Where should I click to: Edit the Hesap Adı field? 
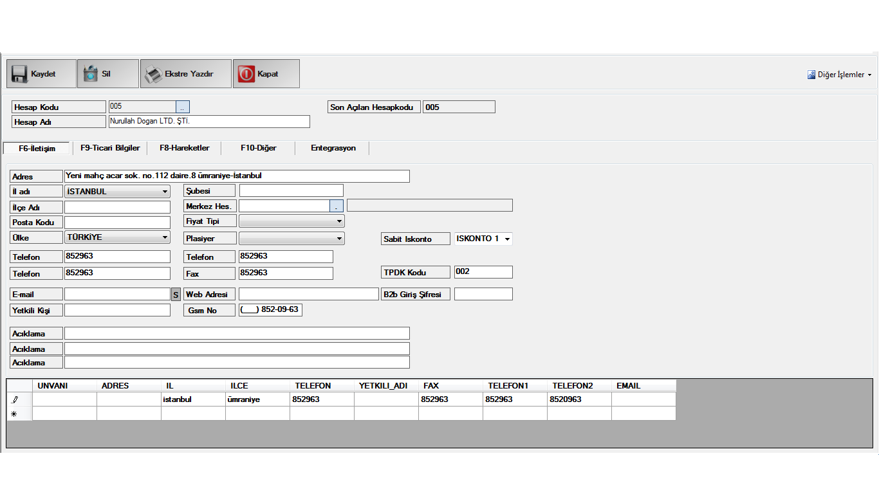point(209,122)
